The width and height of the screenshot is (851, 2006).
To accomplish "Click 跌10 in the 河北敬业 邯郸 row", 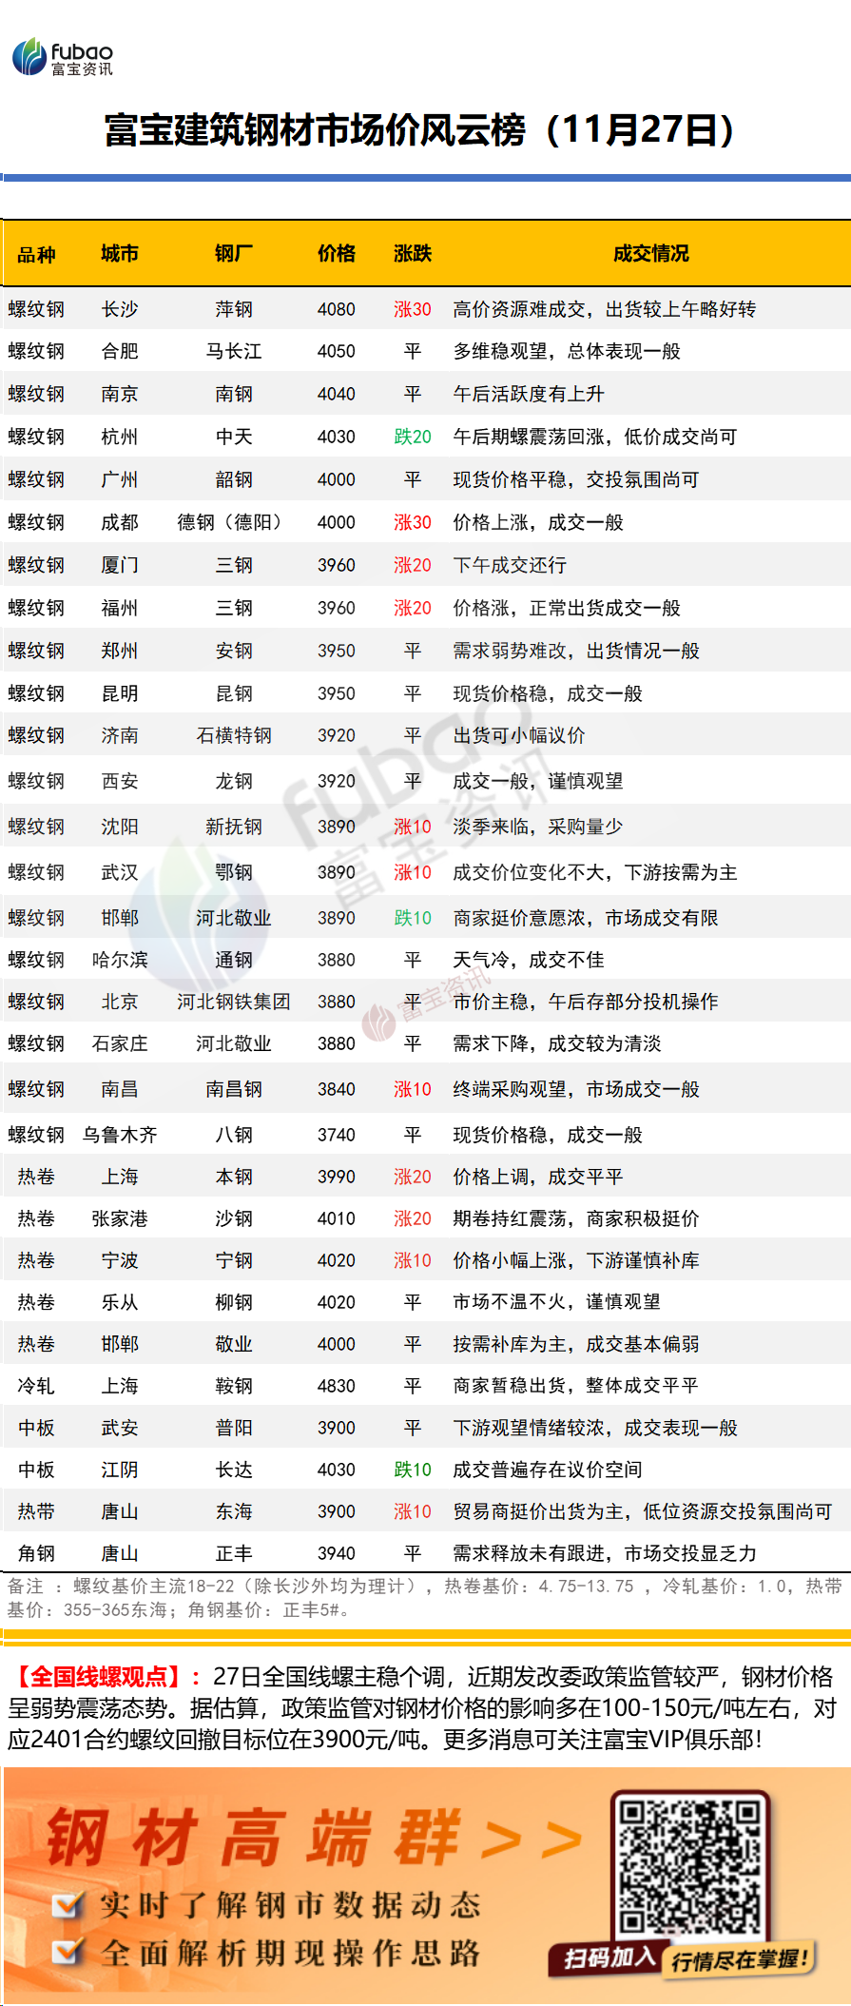I will click(413, 918).
